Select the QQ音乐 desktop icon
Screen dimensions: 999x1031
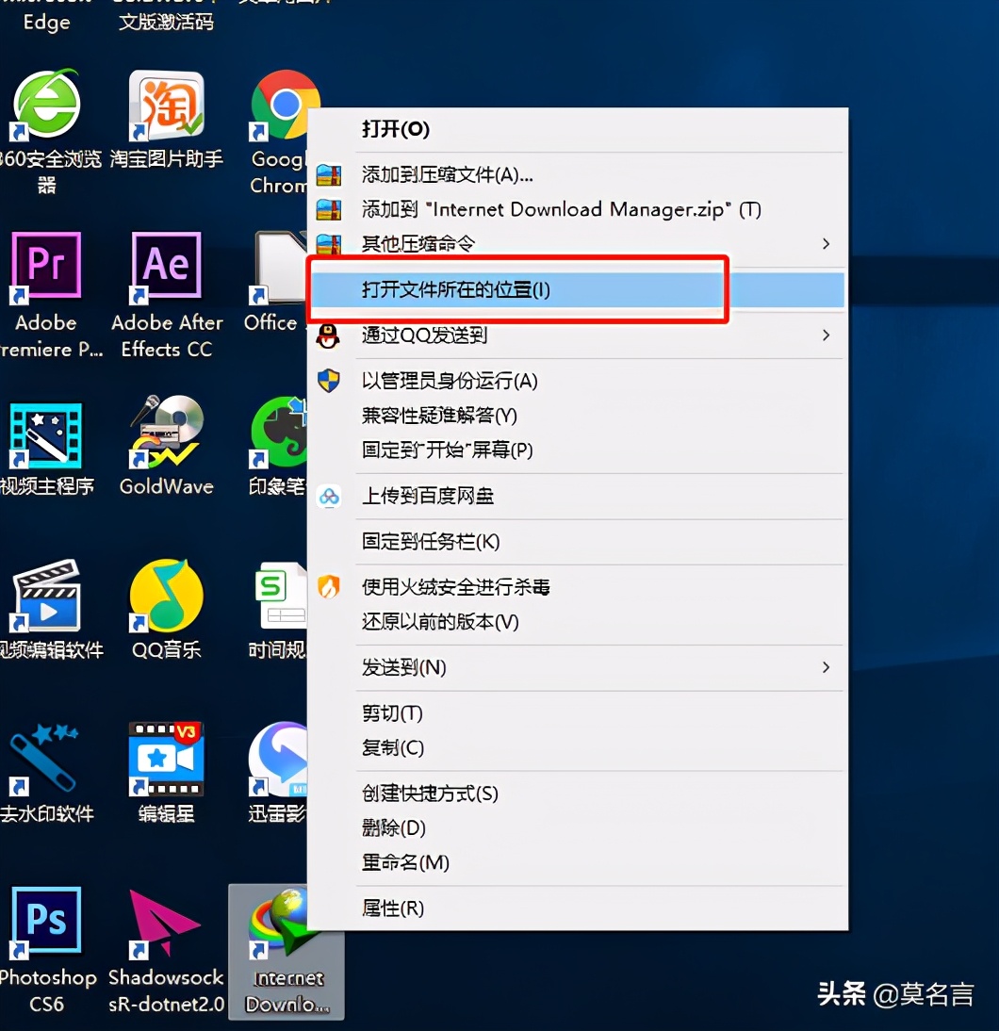click(167, 596)
